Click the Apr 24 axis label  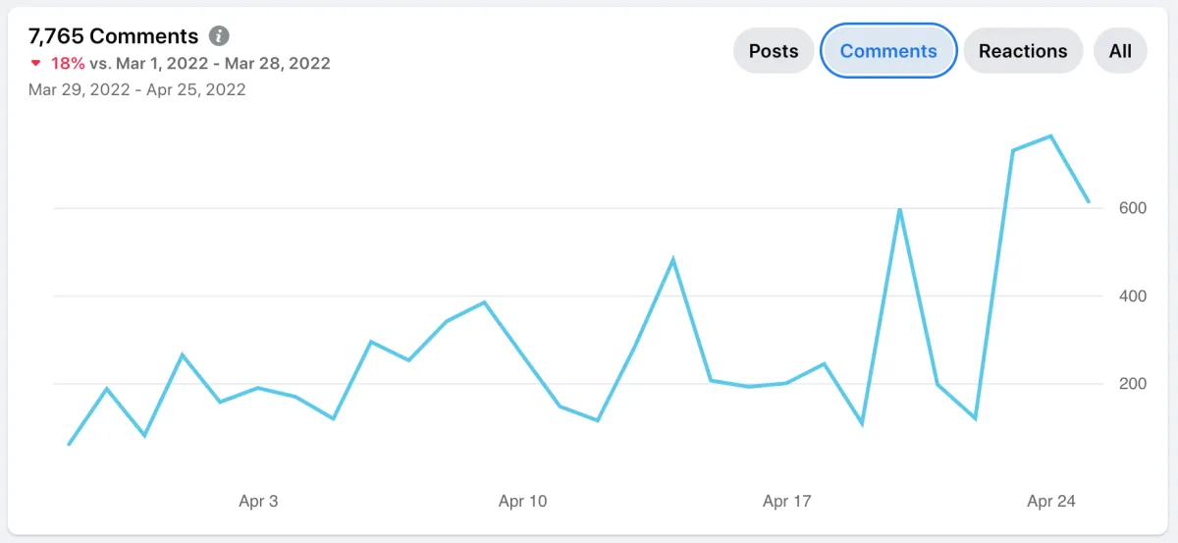[x=1051, y=501]
